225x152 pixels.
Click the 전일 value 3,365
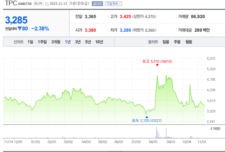(90, 16)
